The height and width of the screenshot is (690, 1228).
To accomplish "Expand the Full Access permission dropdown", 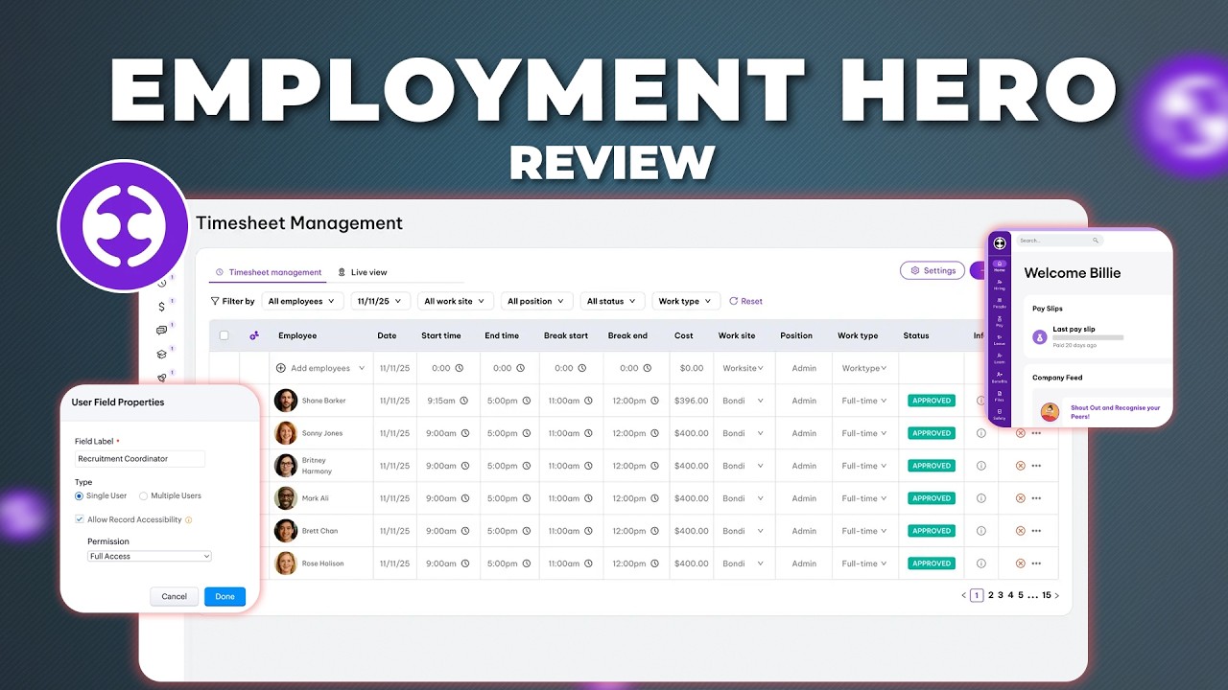I will coord(150,556).
